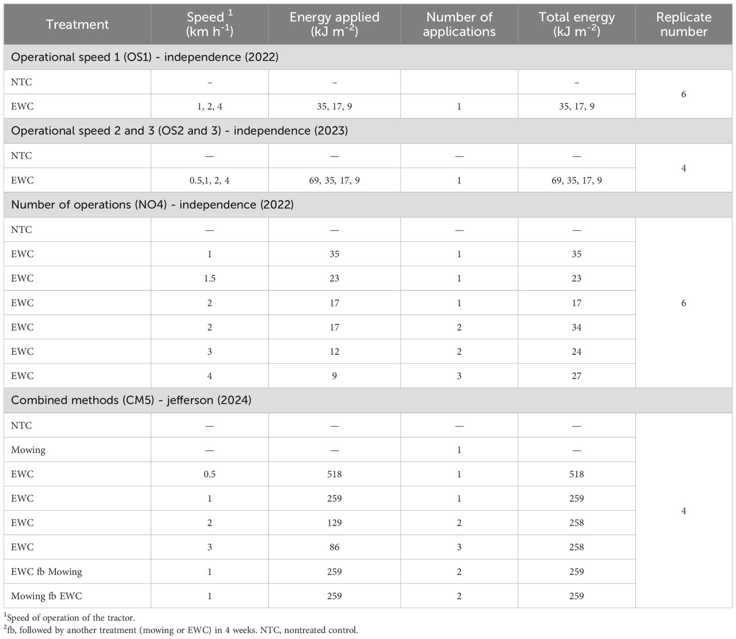Click the Mowing treatment cell

(28, 450)
